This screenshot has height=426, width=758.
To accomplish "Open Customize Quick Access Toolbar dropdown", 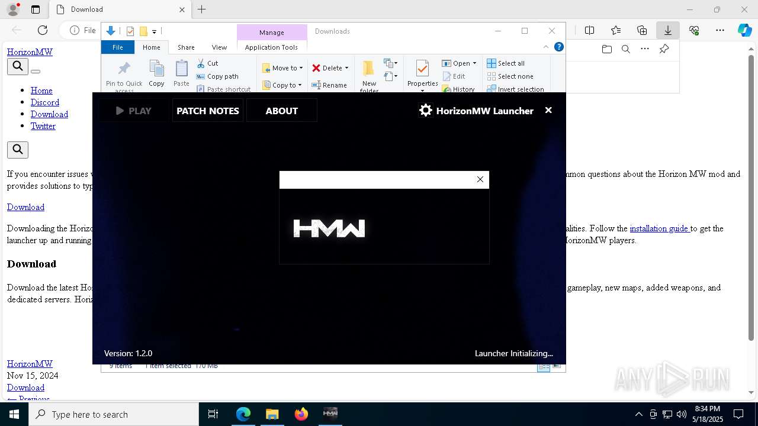I will pos(154,31).
